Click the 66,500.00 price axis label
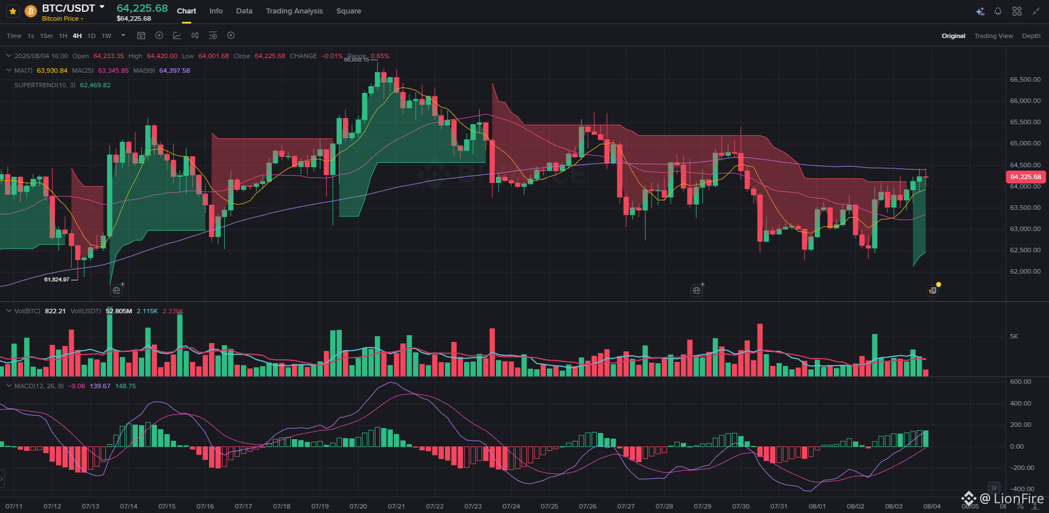Screen dimensions: 1049x513 pos(1025,79)
